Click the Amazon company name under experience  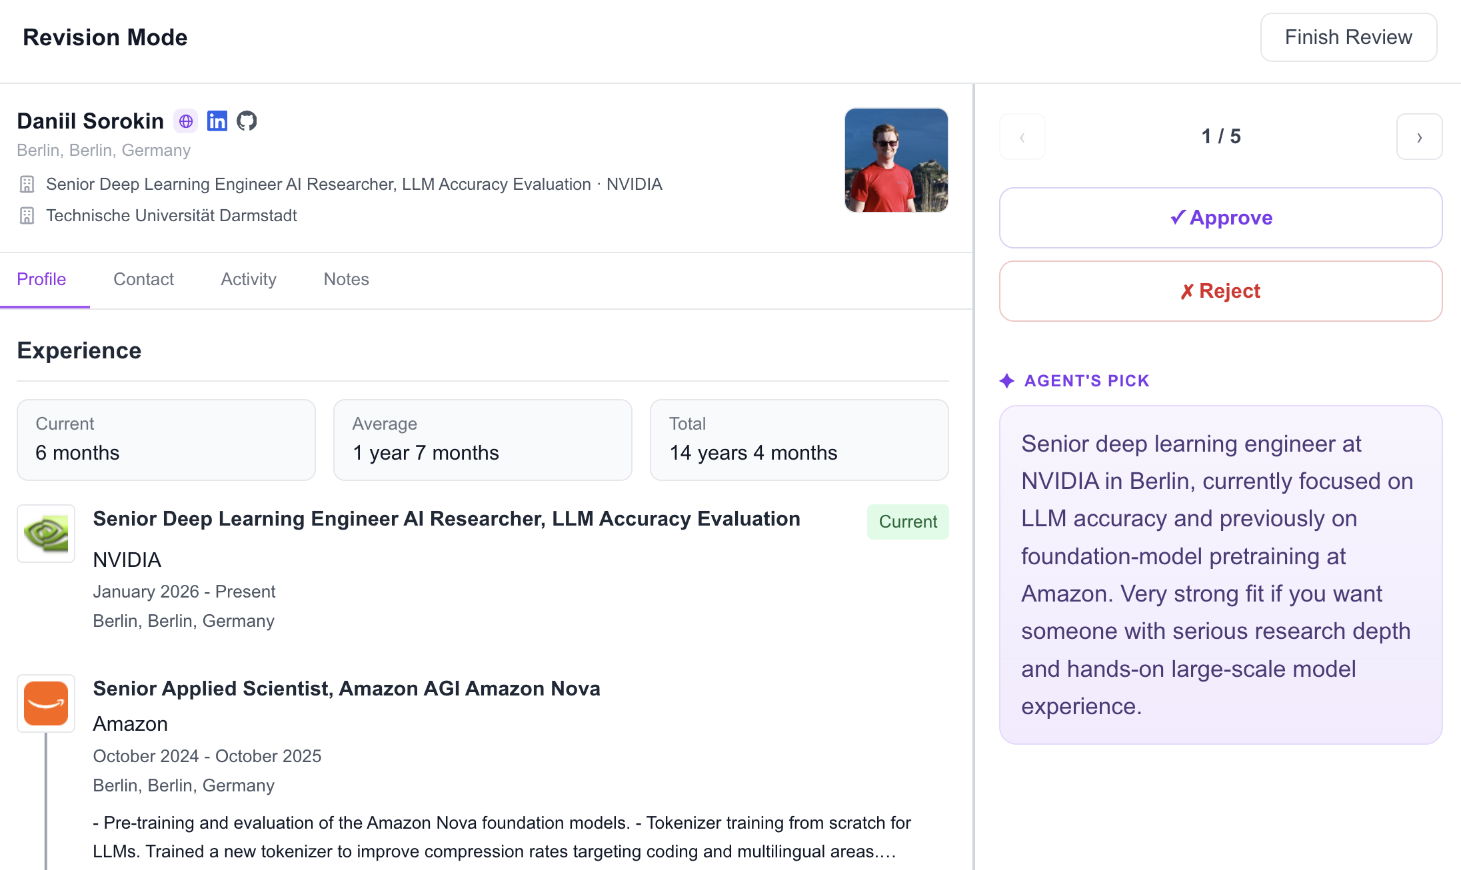[131, 724]
